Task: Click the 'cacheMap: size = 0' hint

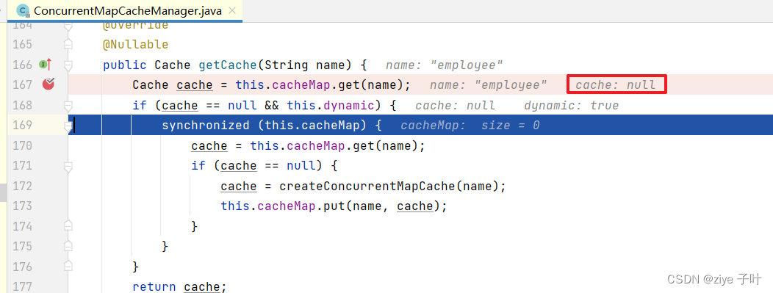Action: point(470,126)
